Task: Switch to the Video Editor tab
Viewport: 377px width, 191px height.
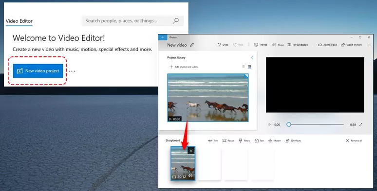Action: click(x=19, y=21)
